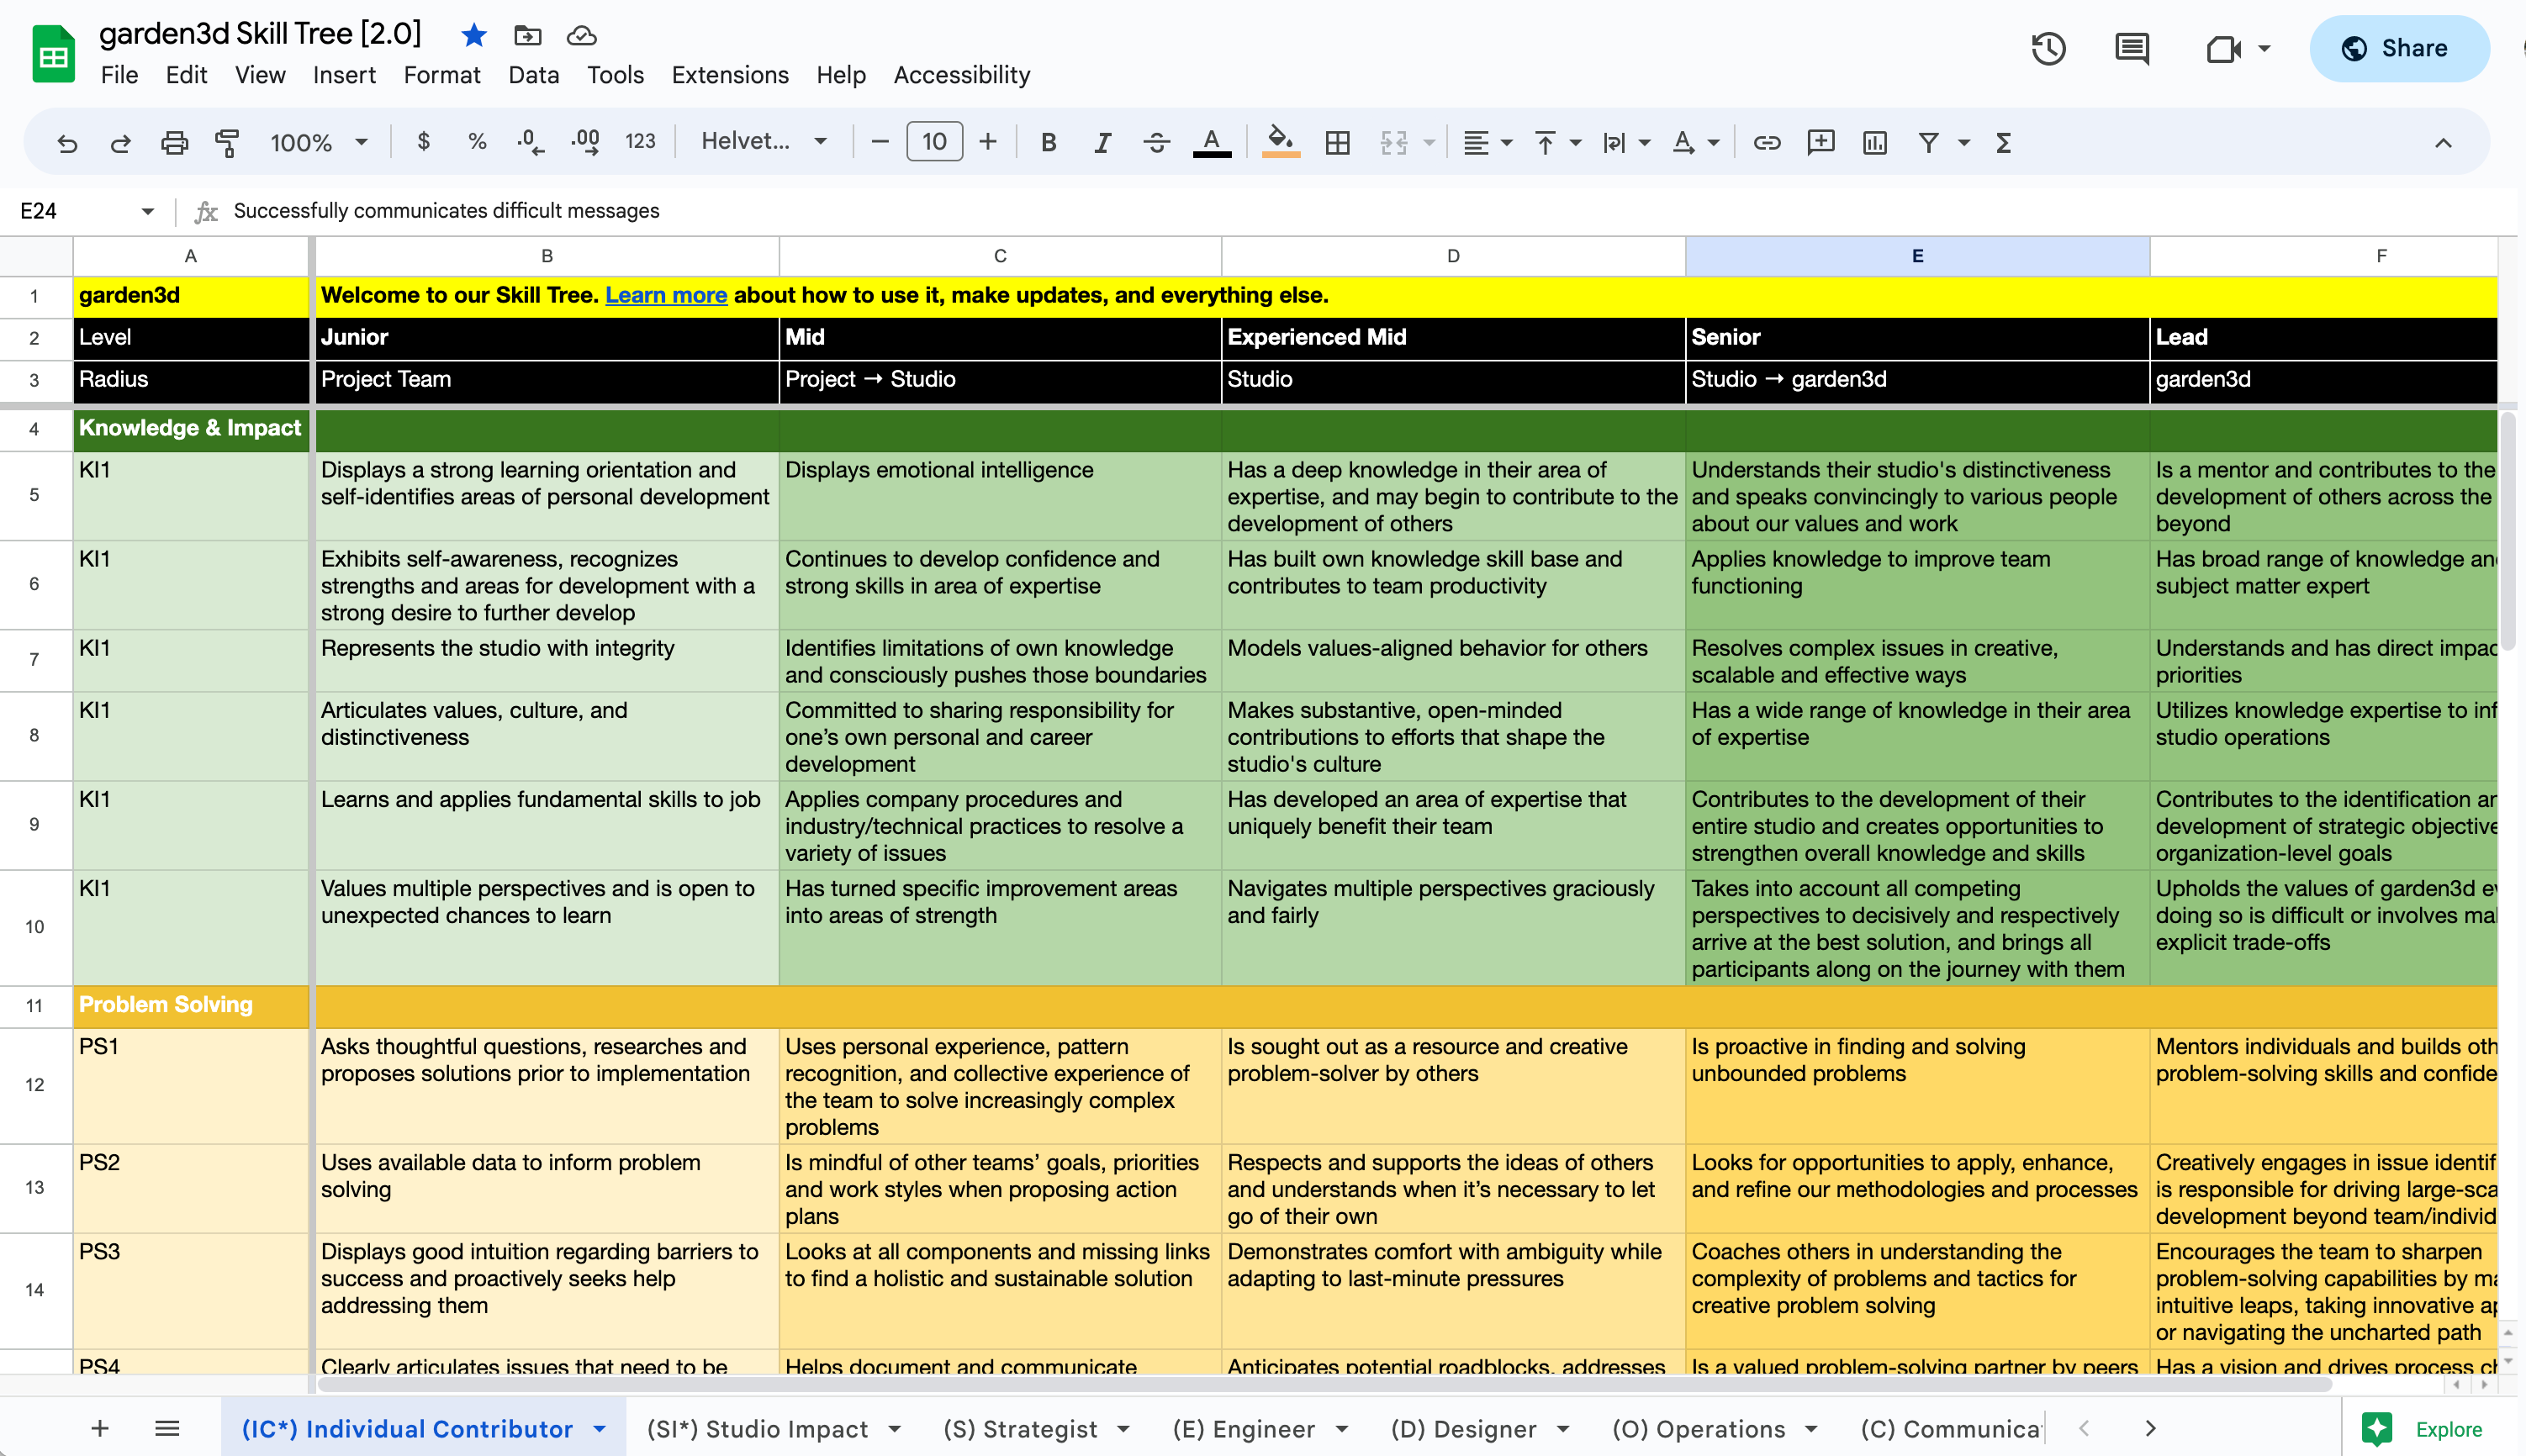Move the document using folder icon
2526x1456 pixels.
527,36
